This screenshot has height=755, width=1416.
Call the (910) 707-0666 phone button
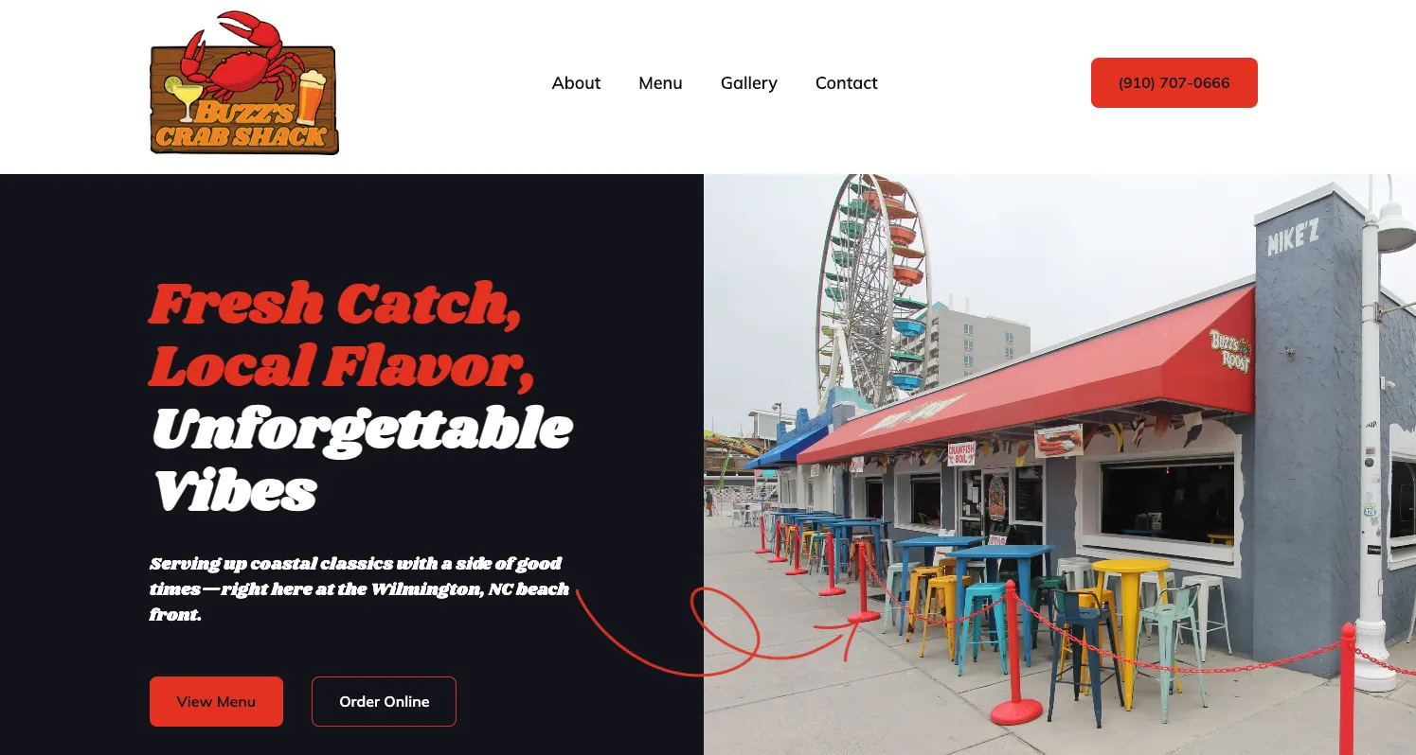click(1174, 83)
